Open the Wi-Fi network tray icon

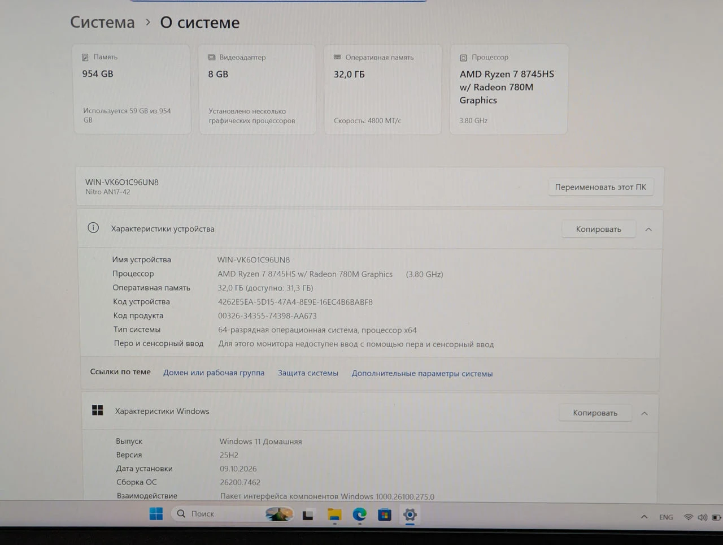(688, 517)
